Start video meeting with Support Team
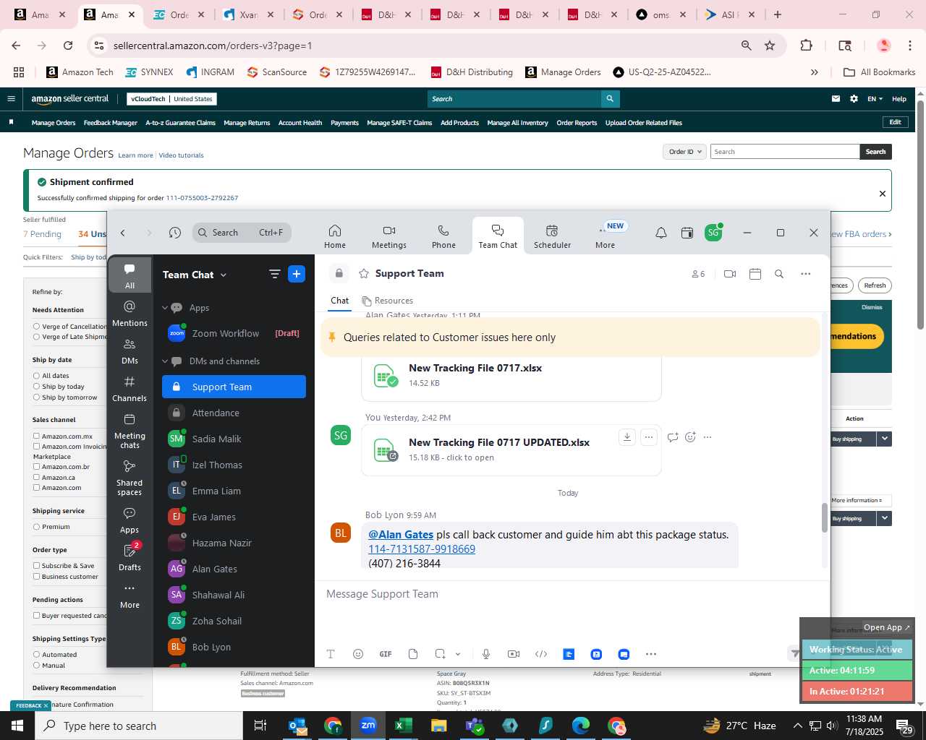Viewport: 926px width, 740px height. (730, 274)
